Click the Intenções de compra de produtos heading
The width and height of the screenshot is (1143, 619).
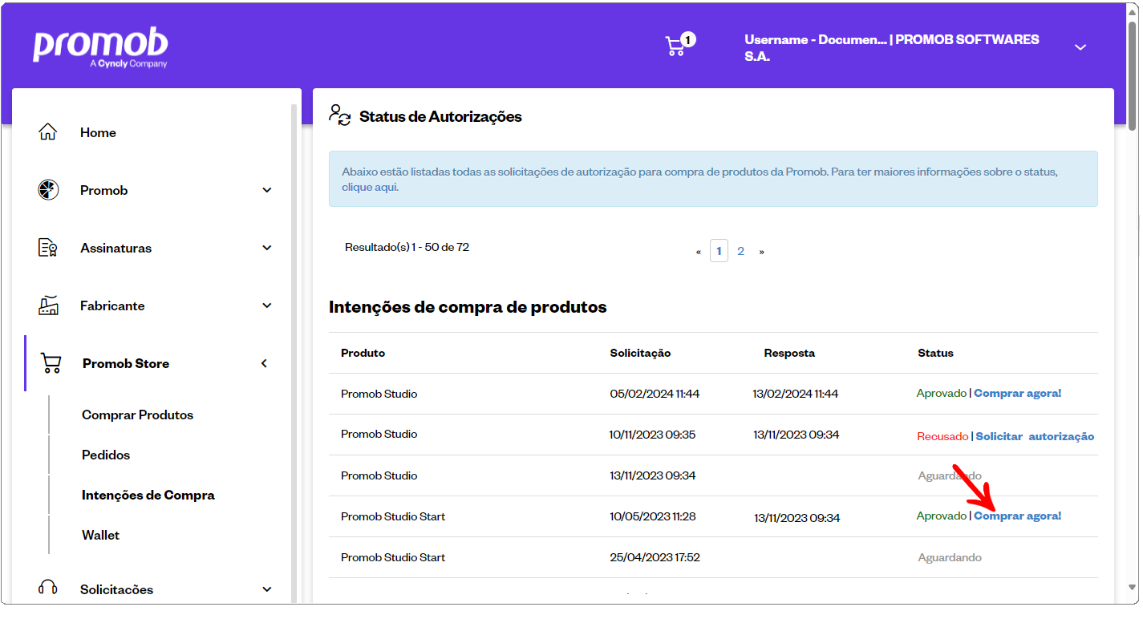click(x=468, y=307)
